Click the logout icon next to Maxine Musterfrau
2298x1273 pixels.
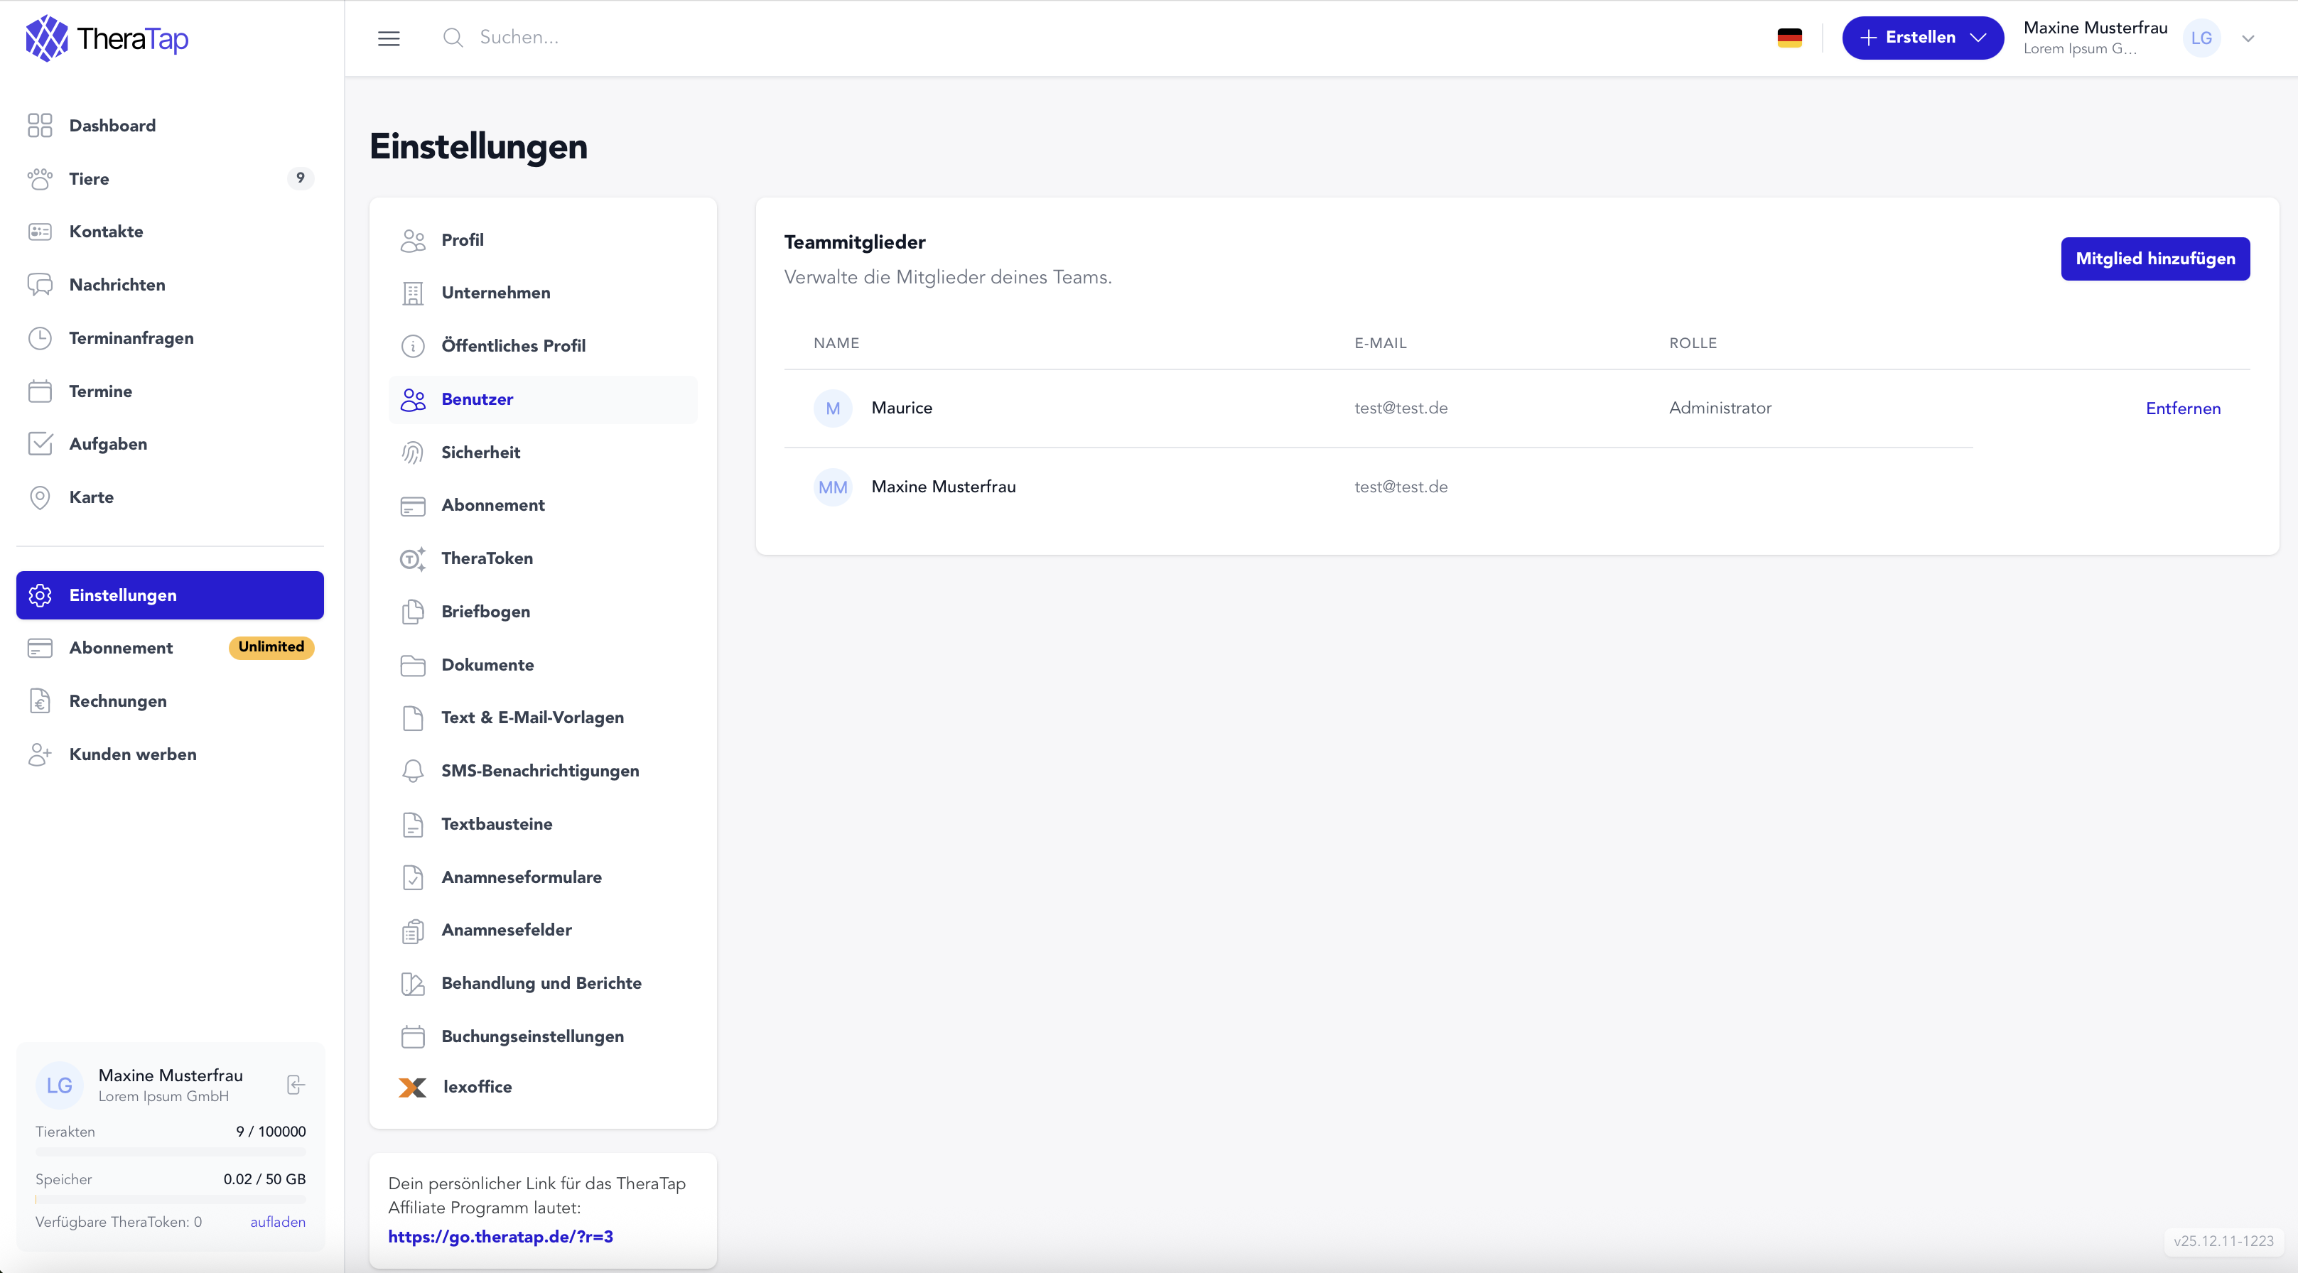[x=294, y=1085]
